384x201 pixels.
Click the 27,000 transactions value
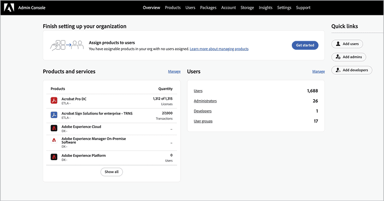(167, 113)
